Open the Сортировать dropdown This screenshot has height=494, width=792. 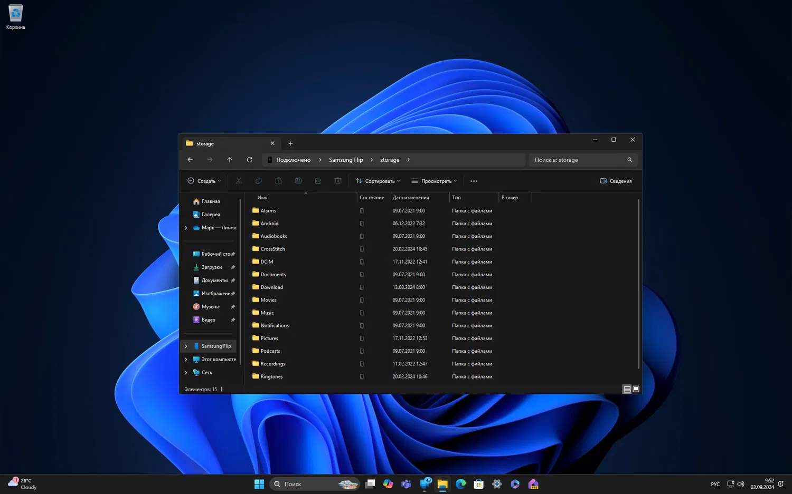tap(378, 181)
